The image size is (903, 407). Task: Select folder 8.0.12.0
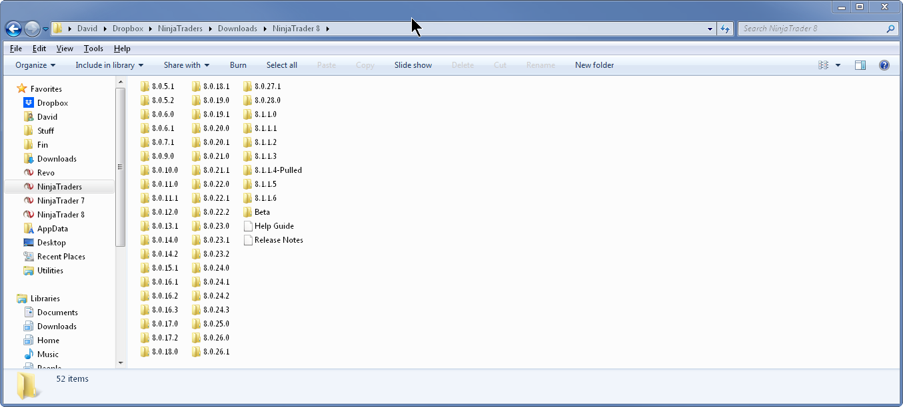coord(159,212)
